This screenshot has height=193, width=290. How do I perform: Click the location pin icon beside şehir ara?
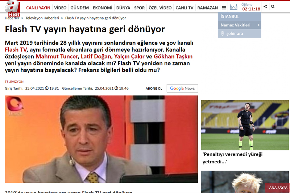222,34
